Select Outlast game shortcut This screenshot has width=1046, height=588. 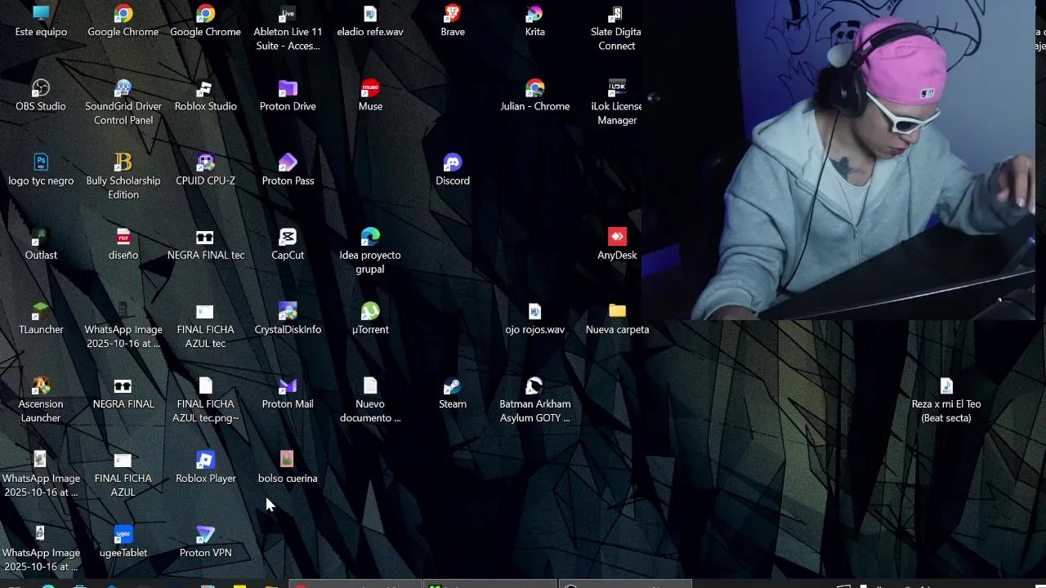(x=41, y=245)
